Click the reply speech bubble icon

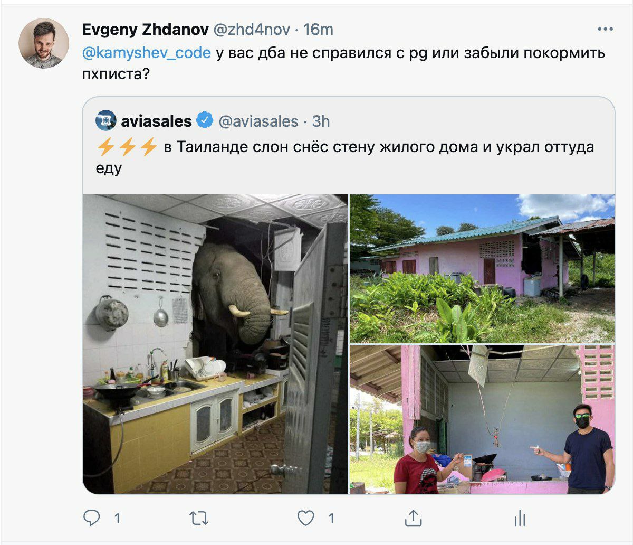(x=92, y=518)
